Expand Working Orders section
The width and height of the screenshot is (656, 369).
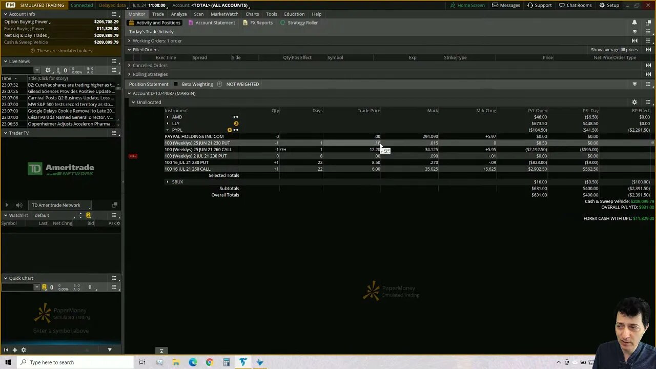click(129, 40)
